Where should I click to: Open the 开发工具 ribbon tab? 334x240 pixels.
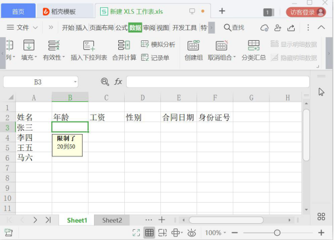click(x=184, y=28)
